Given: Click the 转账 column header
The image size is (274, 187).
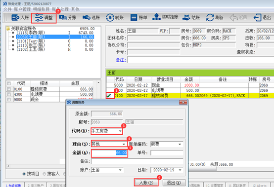Looking at the screenshot, I should click(x=253, y=79).
